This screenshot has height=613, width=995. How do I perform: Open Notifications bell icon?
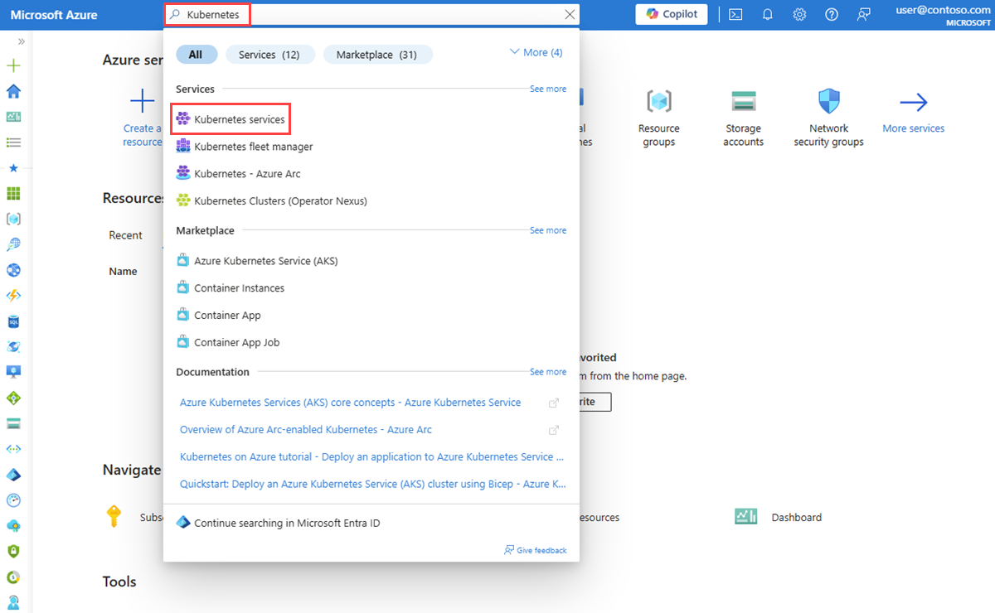(x=768, y=15)
